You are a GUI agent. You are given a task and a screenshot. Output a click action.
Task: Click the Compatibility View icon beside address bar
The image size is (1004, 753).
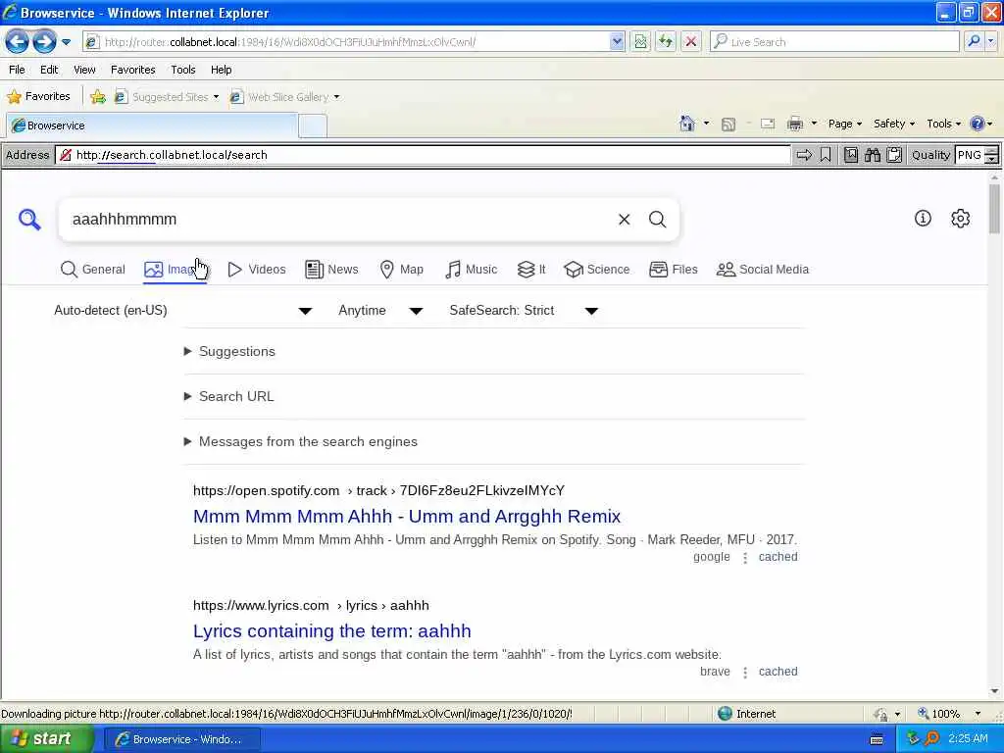click(640, 42)
